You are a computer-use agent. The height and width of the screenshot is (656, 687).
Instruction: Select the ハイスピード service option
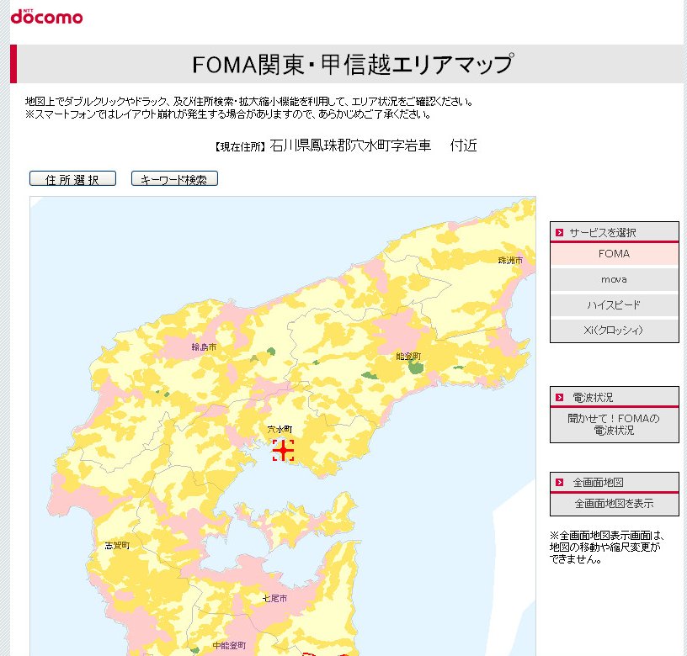(615, 304)
